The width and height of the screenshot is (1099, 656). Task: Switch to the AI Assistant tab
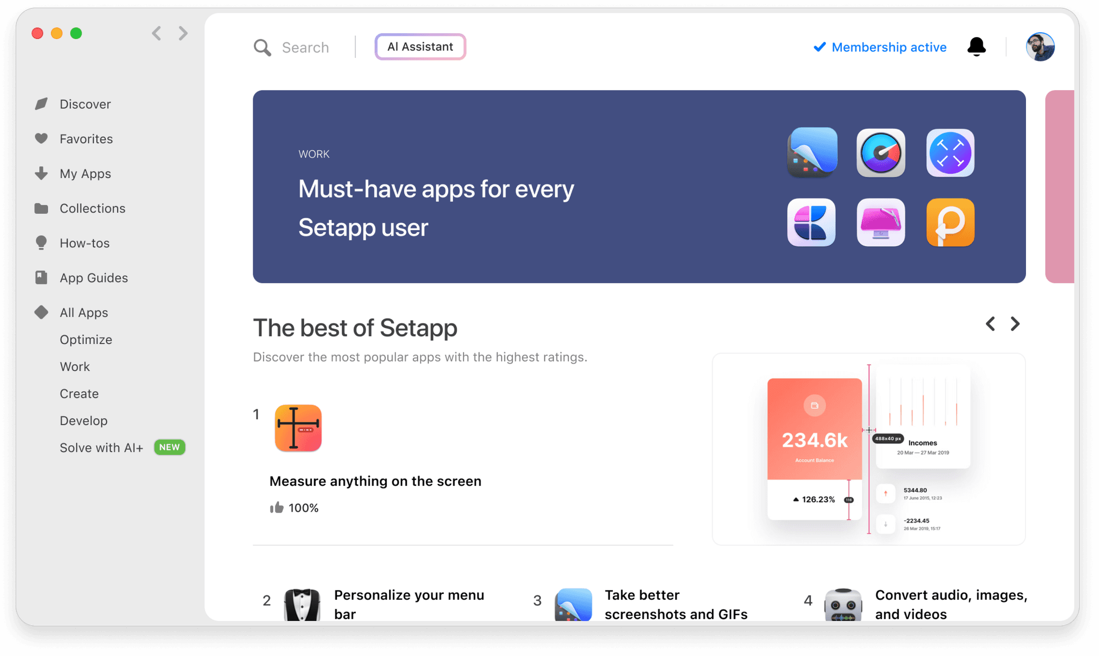[420, 47]
